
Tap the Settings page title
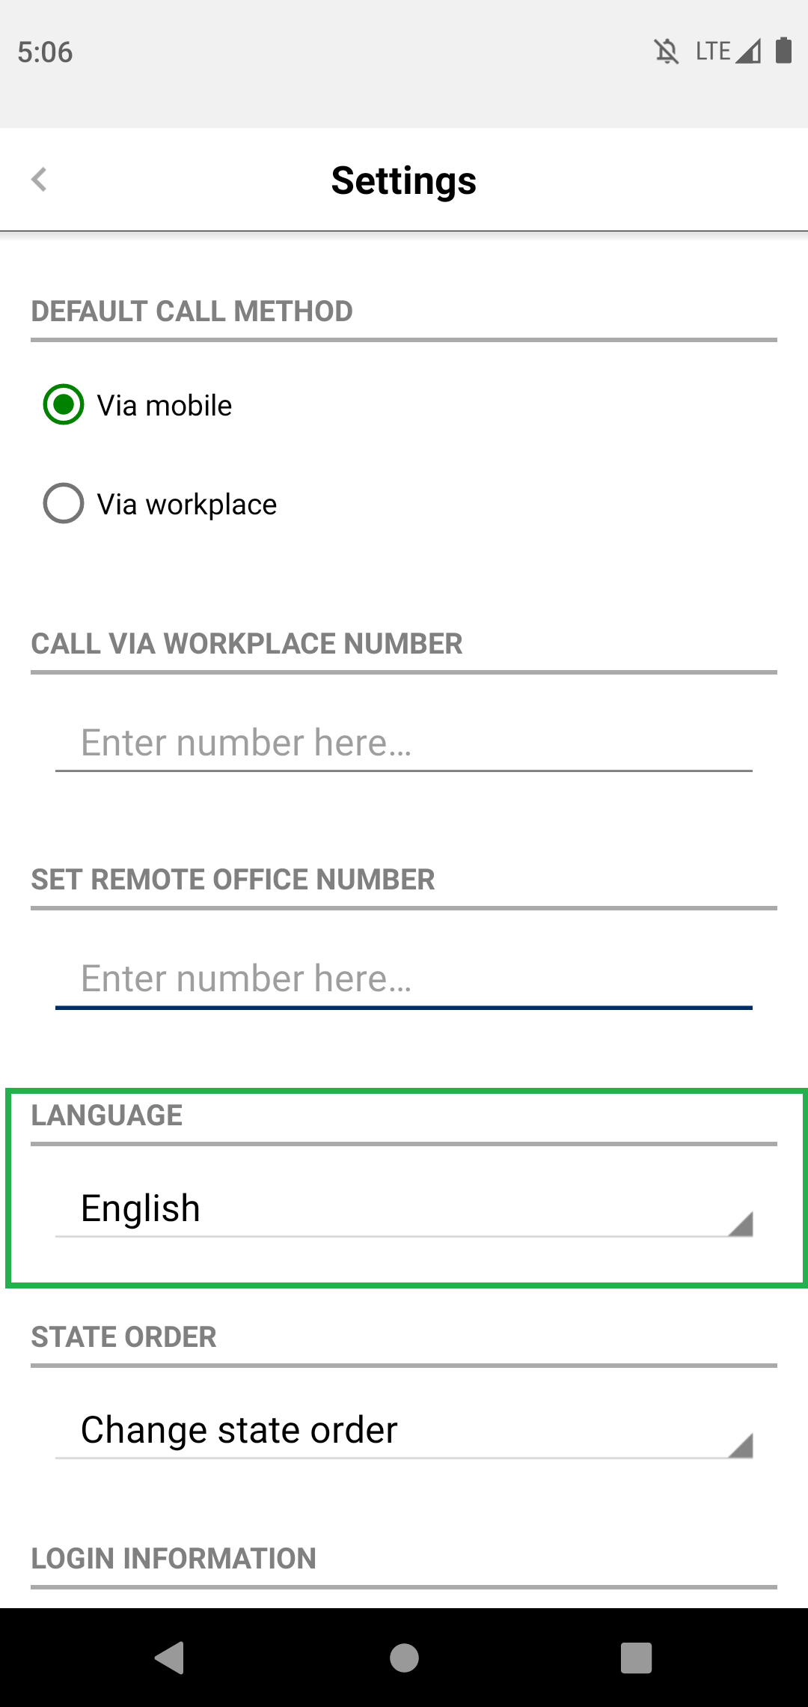coord(404,180)
